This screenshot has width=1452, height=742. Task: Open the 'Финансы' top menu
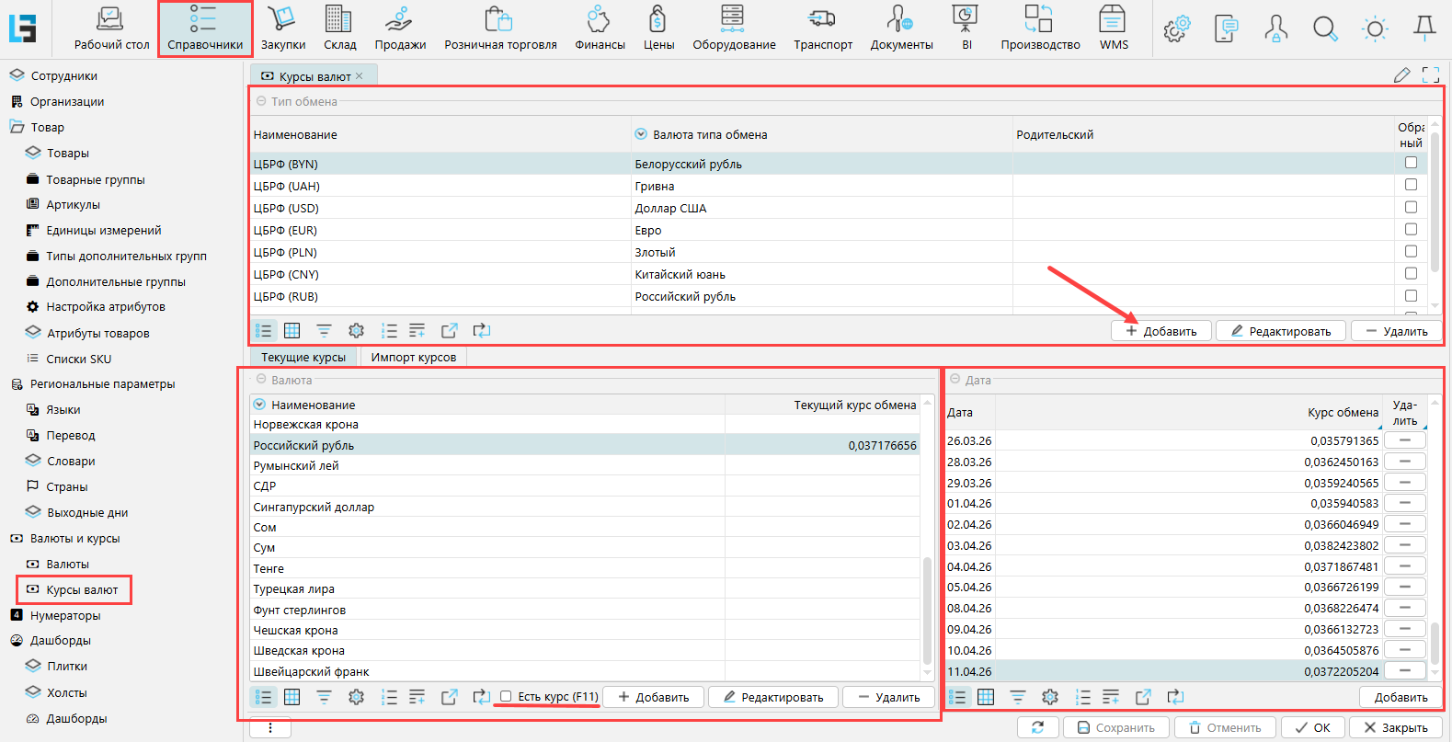point(600,28)
